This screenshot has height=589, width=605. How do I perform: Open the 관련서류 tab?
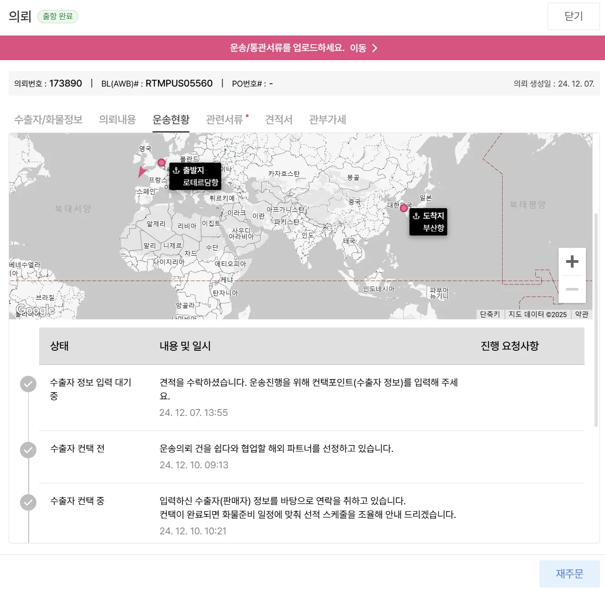pos(224,120)
